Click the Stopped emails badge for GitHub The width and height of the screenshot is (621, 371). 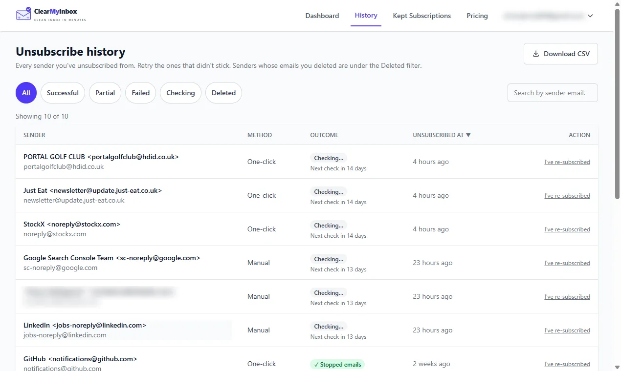(x=337, y=365)
